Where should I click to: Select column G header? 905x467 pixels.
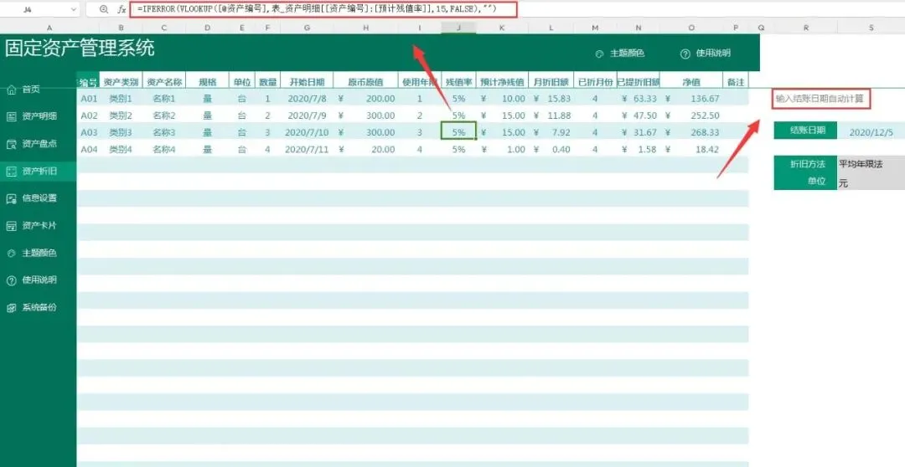point(307,28)
